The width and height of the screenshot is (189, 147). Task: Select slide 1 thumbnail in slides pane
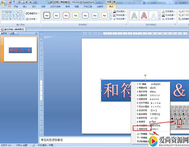20,49
